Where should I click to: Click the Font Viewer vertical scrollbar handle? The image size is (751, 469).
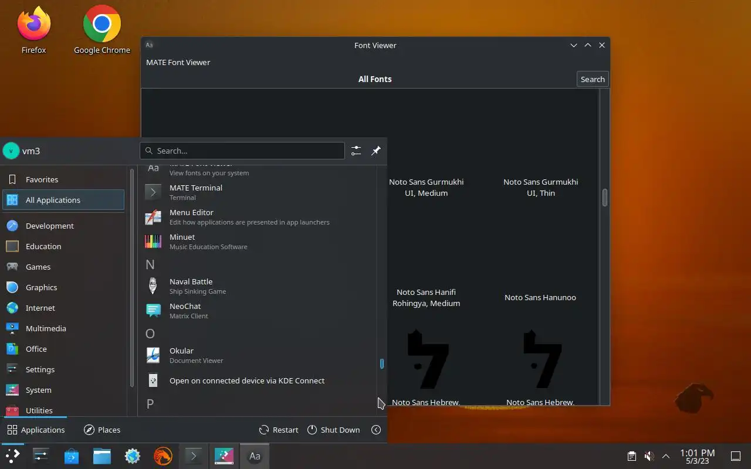tap(604, 197)
